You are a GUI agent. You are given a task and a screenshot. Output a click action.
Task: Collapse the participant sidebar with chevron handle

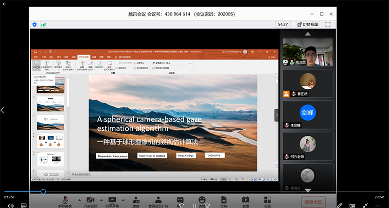point(277,115)
